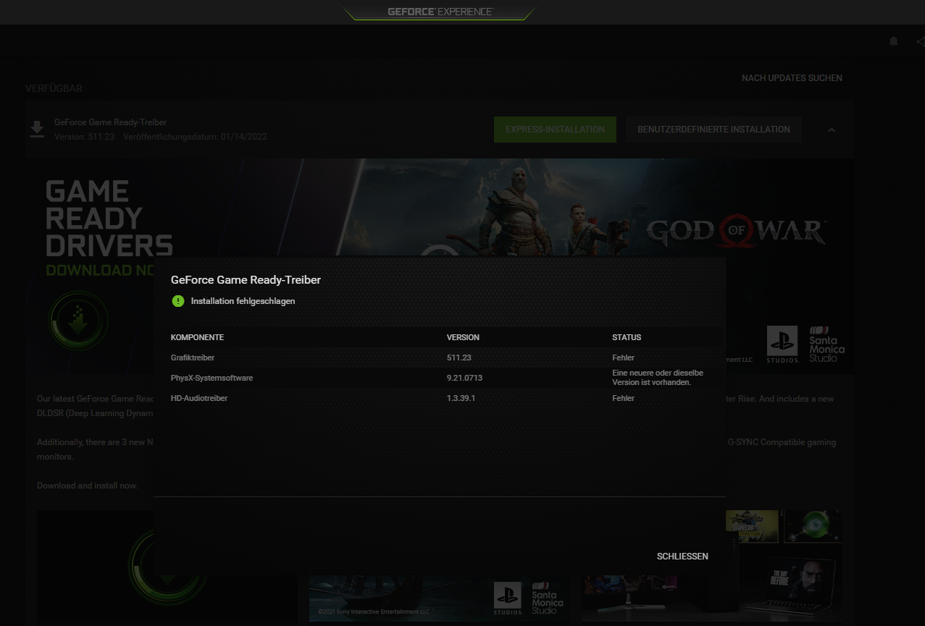Choose Benutzerdefinierte Installation

coord(713,130)
